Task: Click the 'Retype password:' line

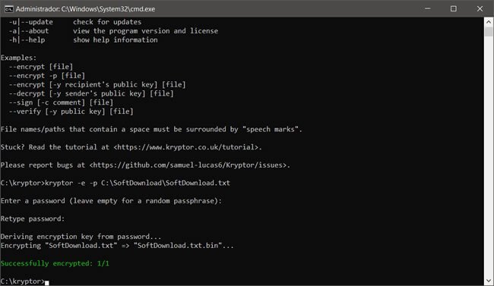Action: pos(33,219)
